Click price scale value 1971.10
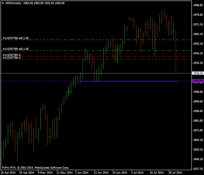This screenshot has width=204, height=175. [x=198, y=24]
